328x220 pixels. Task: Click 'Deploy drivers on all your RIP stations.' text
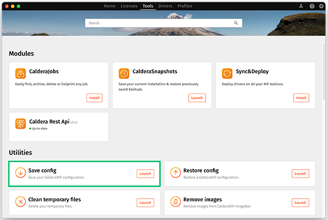253,84
